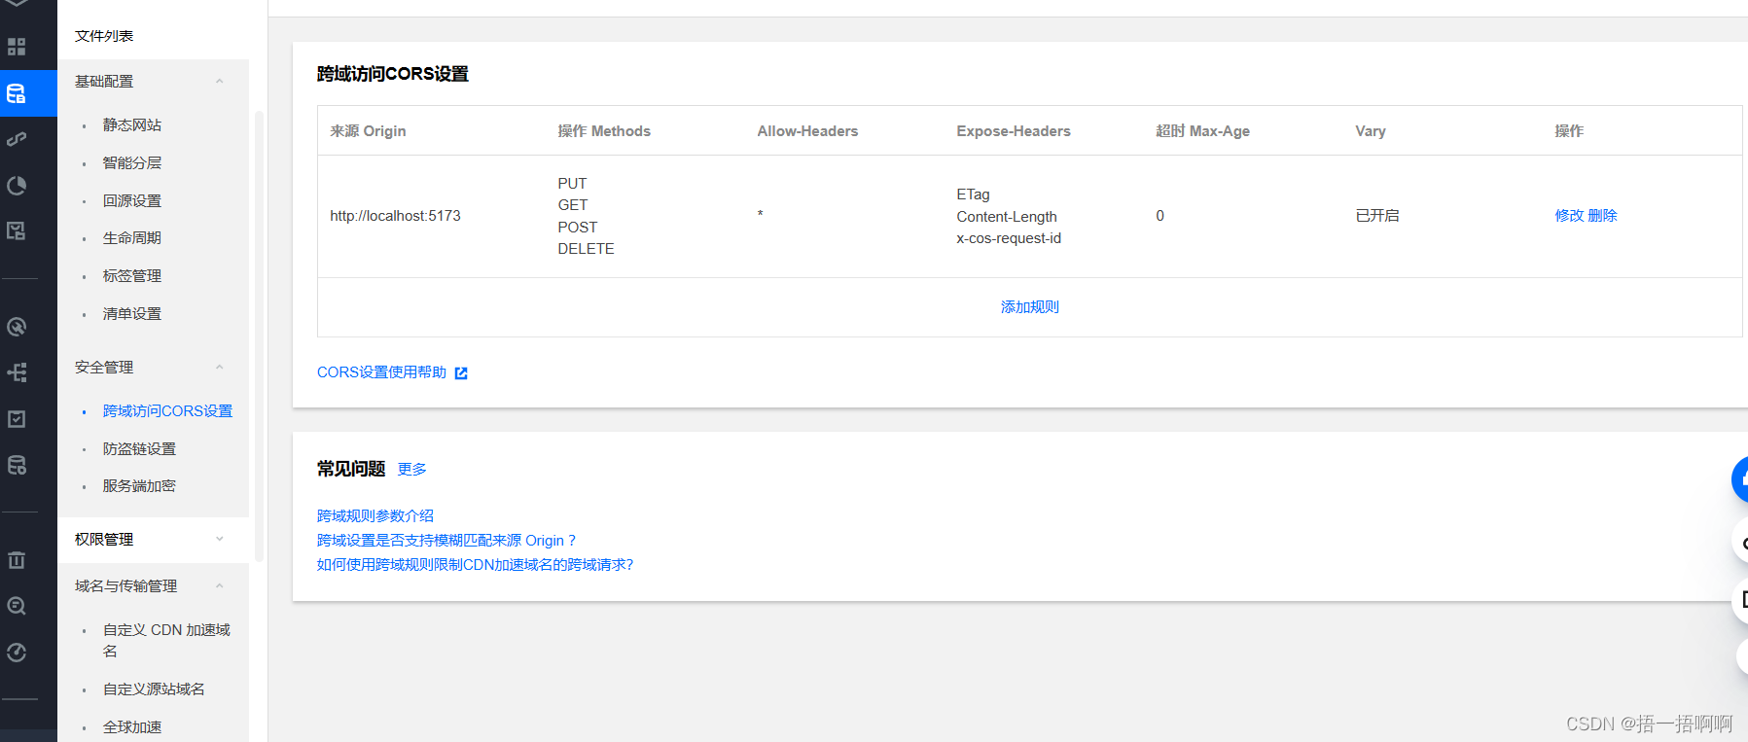This screenshot has width=1748, height=742.
Task: Click the 操作 Methods column header
Action: coord(604,131)
